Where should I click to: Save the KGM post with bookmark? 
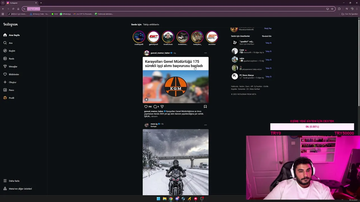point(205,107)
